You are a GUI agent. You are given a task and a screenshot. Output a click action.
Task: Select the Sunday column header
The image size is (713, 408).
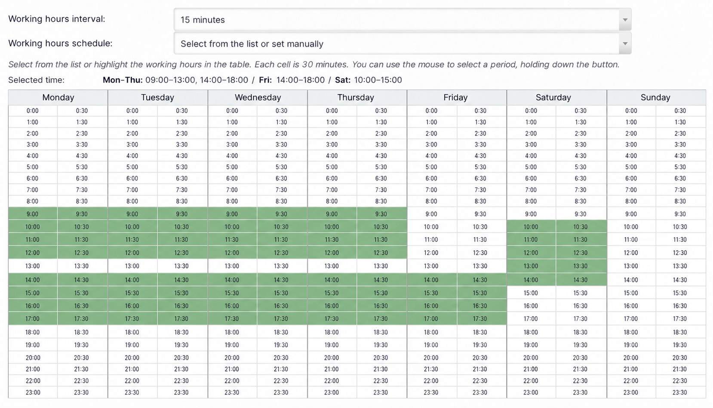pyautogui.click(x=655, y=98)
